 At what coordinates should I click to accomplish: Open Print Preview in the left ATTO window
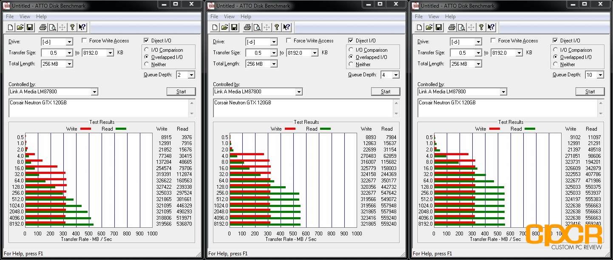(52, 28)
